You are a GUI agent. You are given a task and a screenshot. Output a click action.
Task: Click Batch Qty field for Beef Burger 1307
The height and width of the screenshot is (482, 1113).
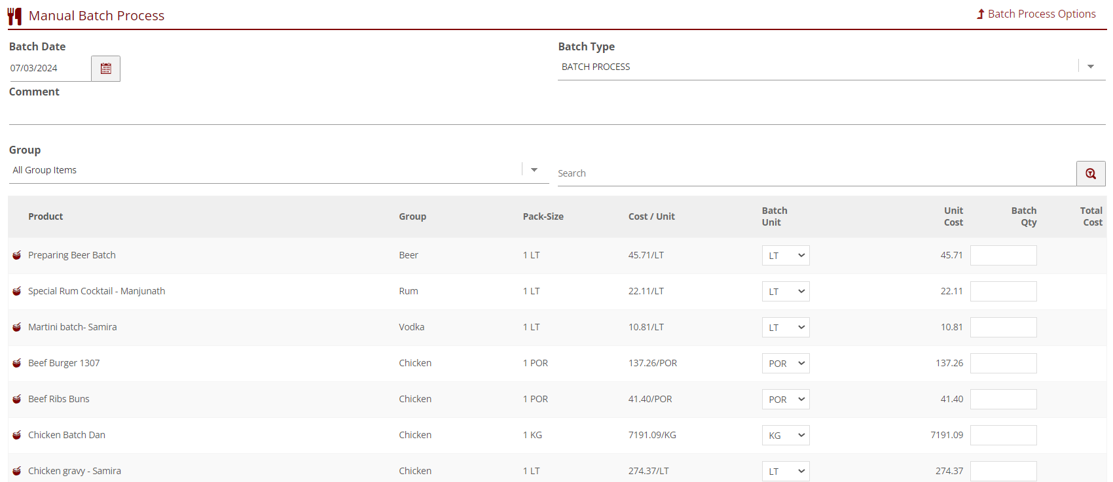click(x=1003, y=364)
